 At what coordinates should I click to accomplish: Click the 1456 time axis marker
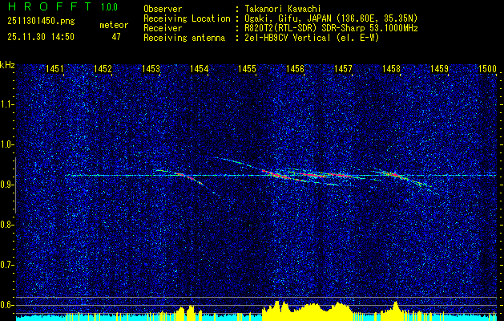click(x=295, y=68)
